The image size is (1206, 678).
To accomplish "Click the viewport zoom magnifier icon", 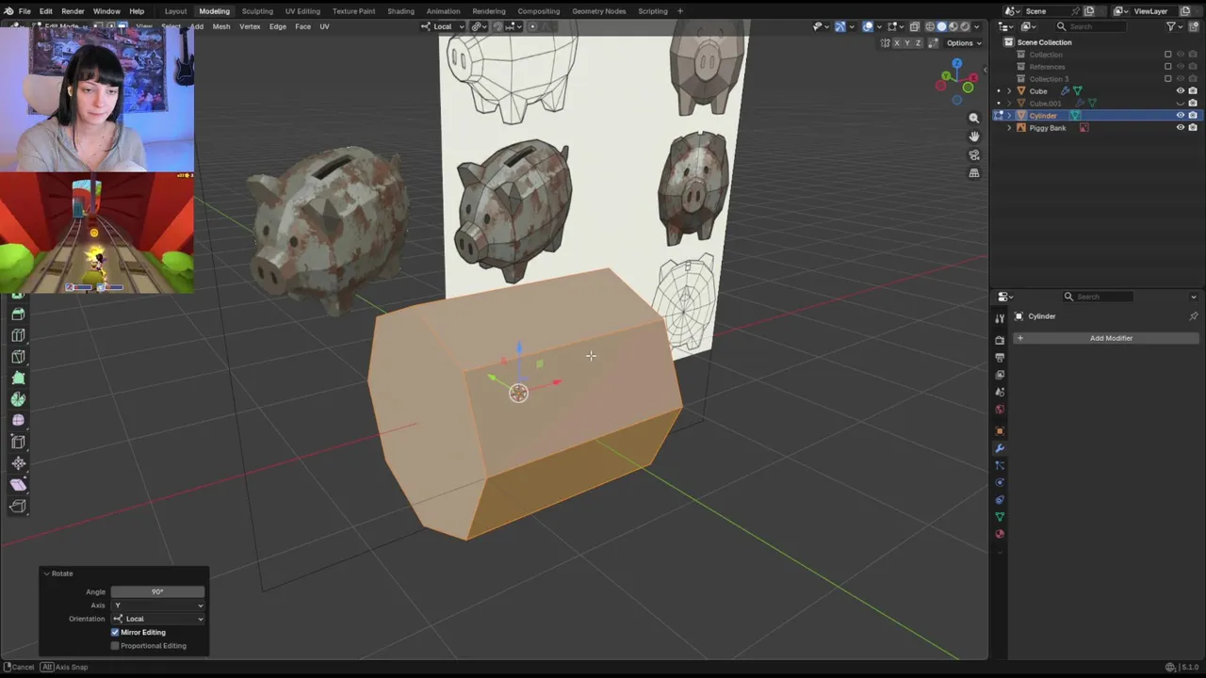I will 974,119.
